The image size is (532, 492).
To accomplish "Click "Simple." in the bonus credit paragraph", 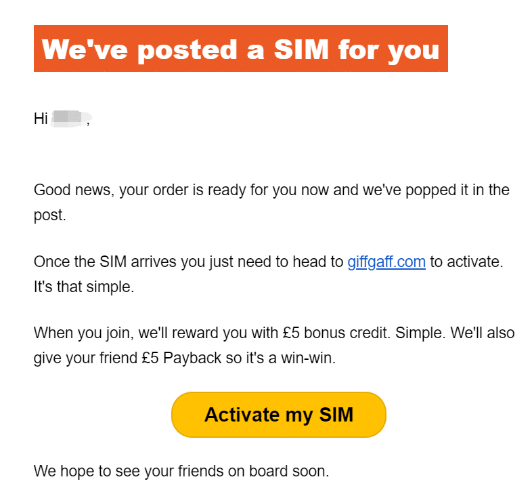I will (x=420, y=333).
